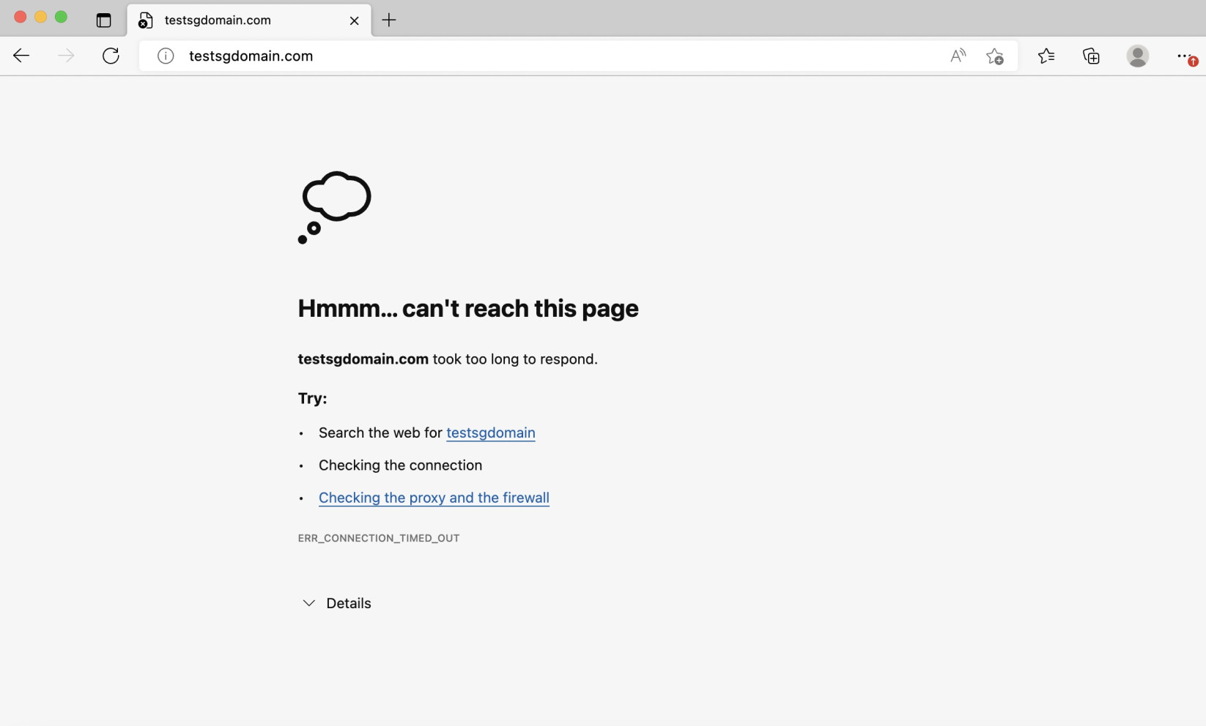Add this page to favorites
The height and width of the screenshot is (726, 1206).
pos(995,56)
